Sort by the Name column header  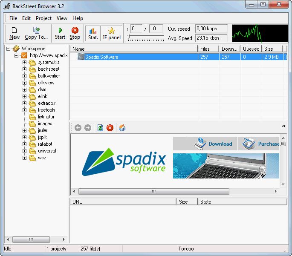click(133, 49)
